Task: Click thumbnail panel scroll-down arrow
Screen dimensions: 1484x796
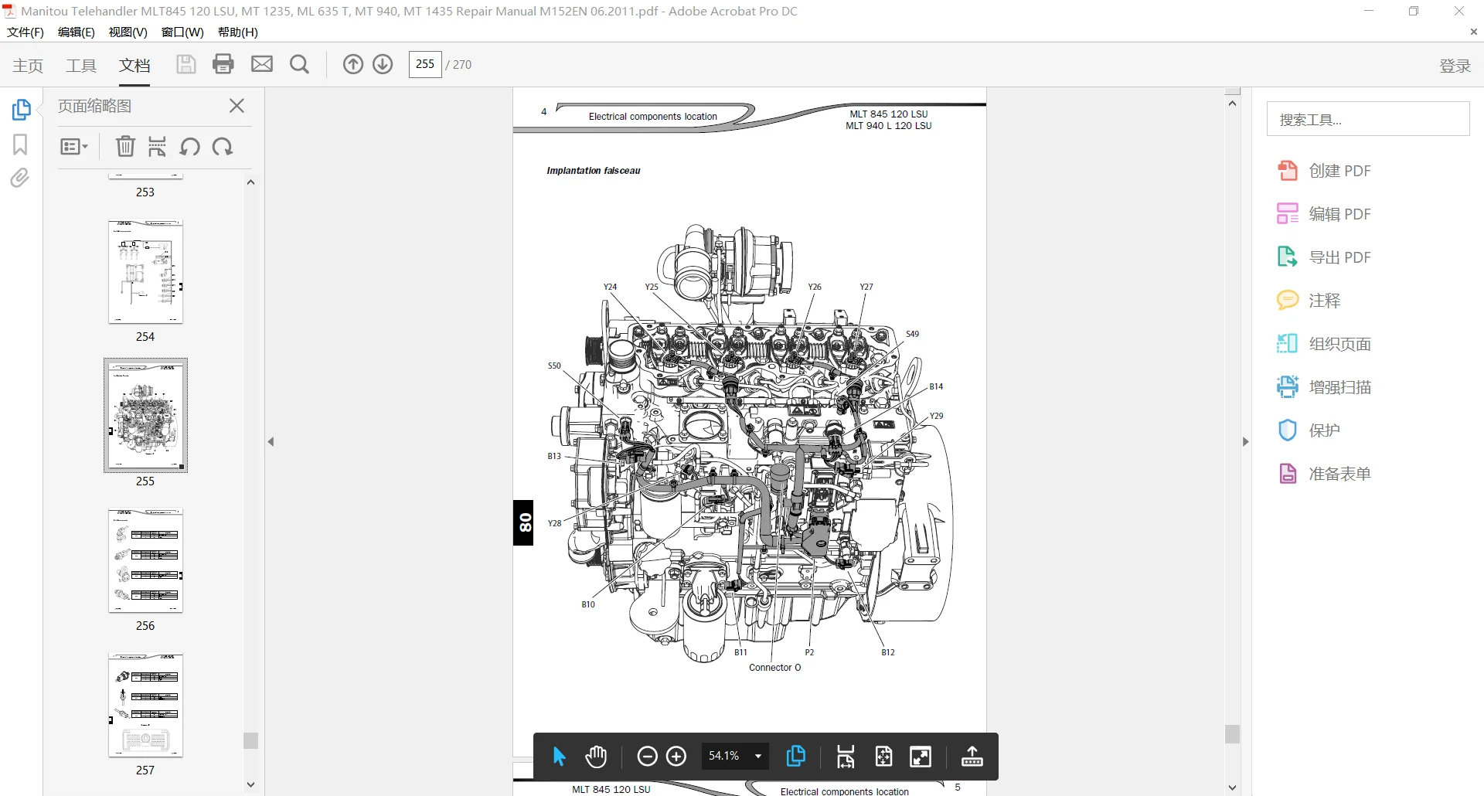Action: pyautogui.click(x=250, y=784)
